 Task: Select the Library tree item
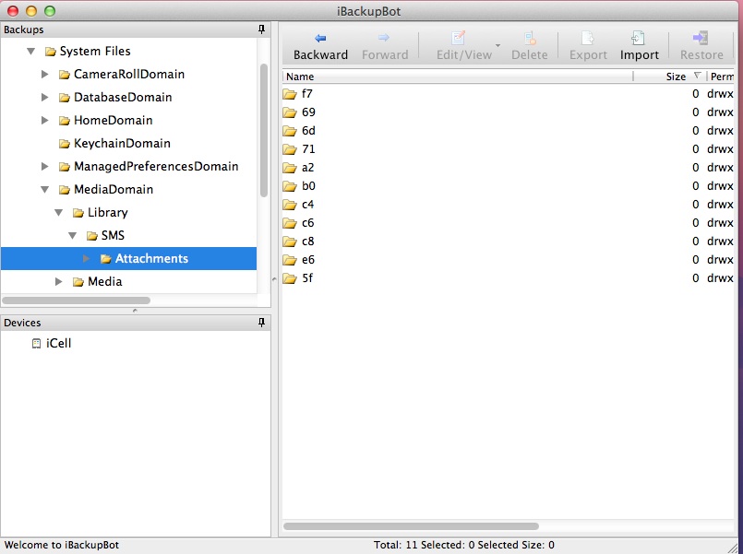(x=101, y=213)
